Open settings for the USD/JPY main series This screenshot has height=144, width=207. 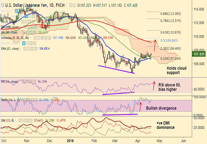point(74,5)
